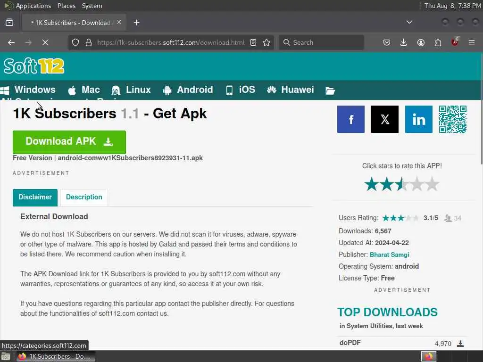Image resolution: width=483 pixels, height=362 pixels.
Task: Stop loading the page
Action: click(x=45, y=42)
